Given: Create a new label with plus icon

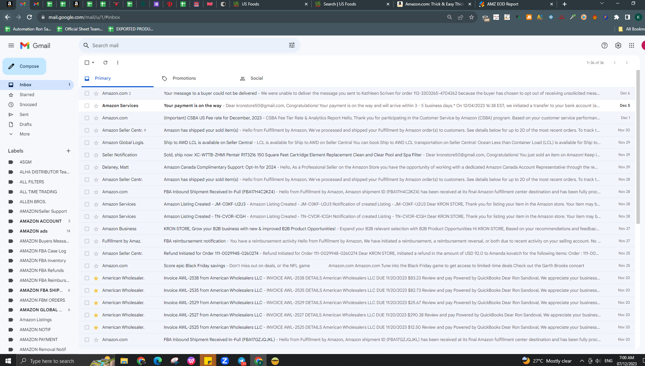Looking at the screenshot, I should [68, 151].
